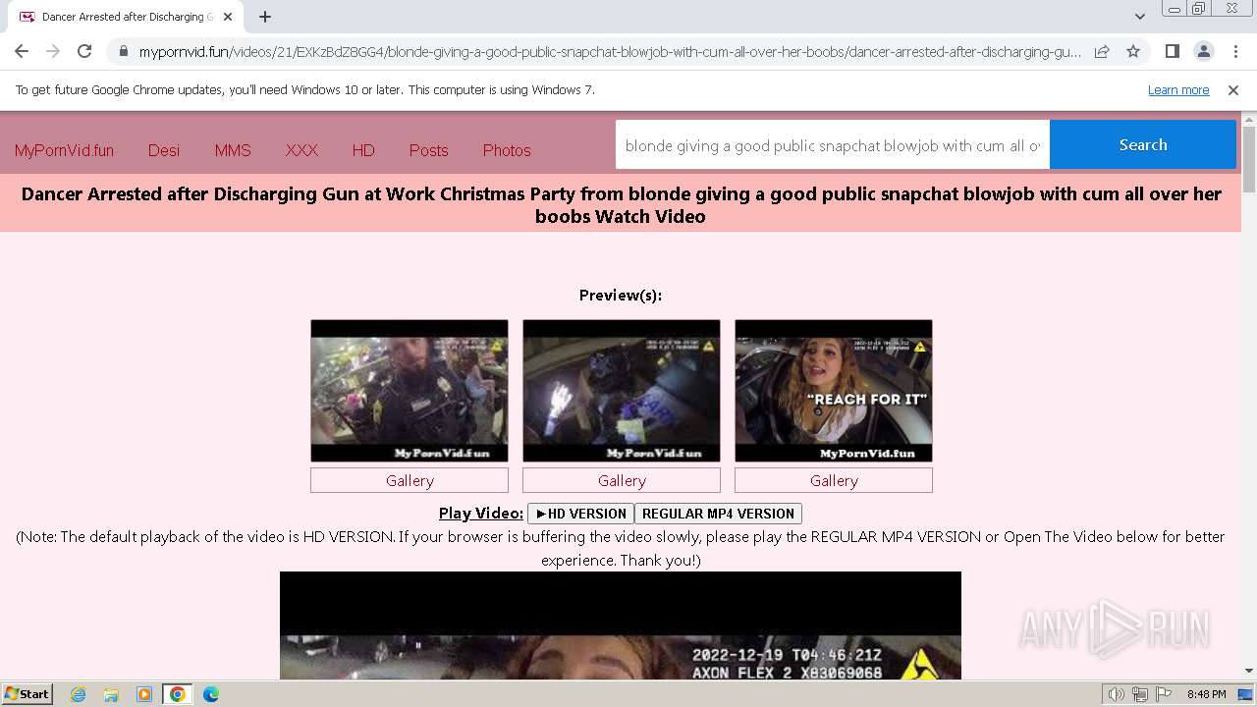
Task: View site information via lock icon
Action: [x=123, y=51]
